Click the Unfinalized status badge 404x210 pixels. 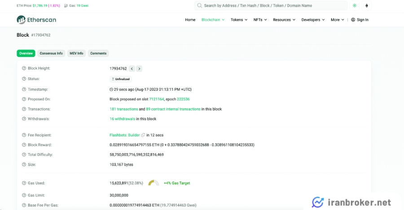pos(121,79)
